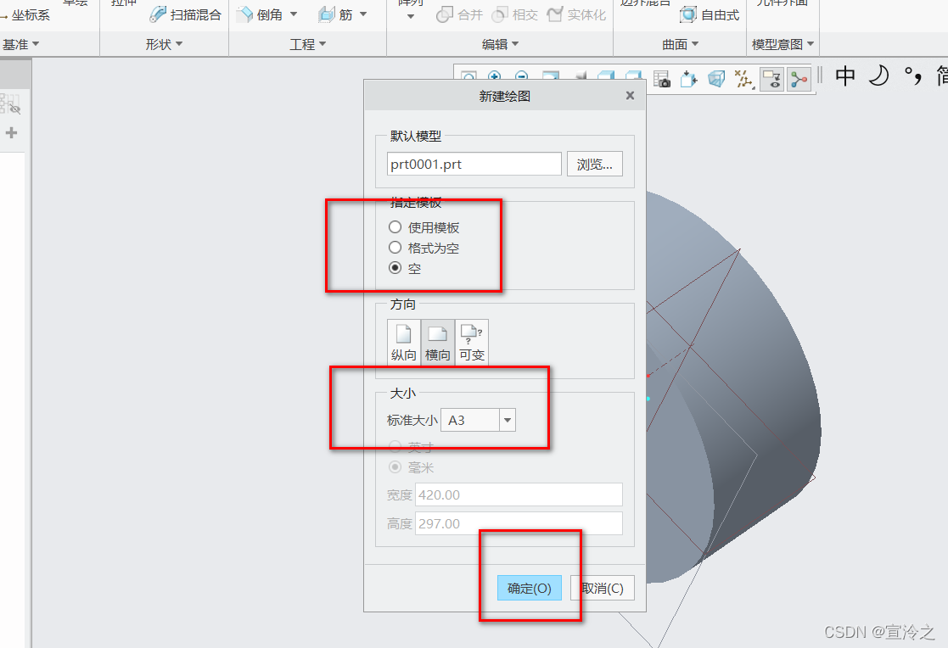Expand the Engineering (工程) group dropdown
The width and height of the screenshot is (948, 648).
click(308, 44)
